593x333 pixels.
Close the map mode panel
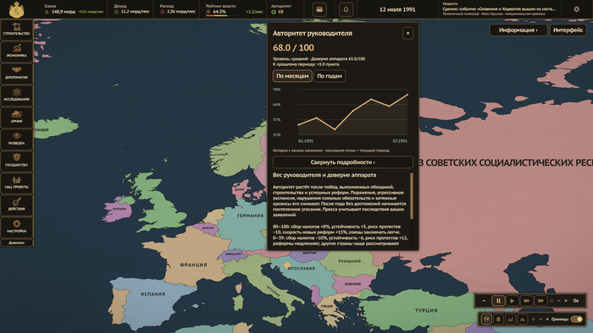coord(547,319)
